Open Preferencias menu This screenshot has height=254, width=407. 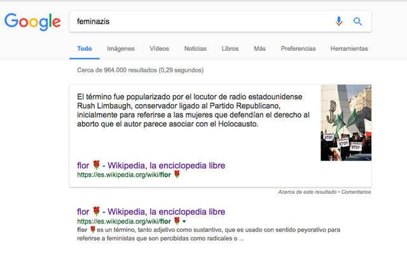click(298, 48)
